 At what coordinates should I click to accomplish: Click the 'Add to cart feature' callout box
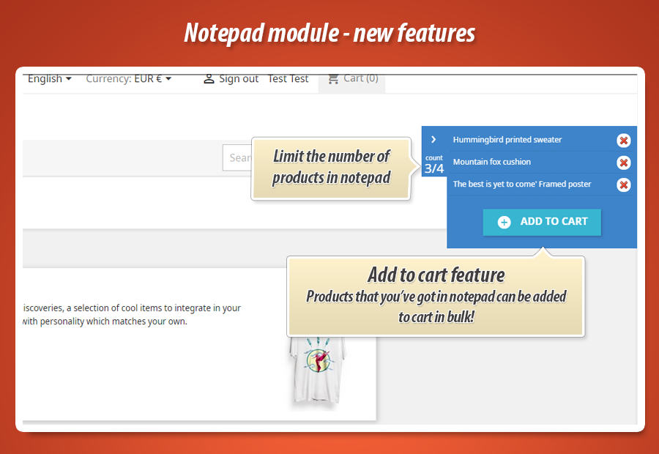[x=436, y=296]
